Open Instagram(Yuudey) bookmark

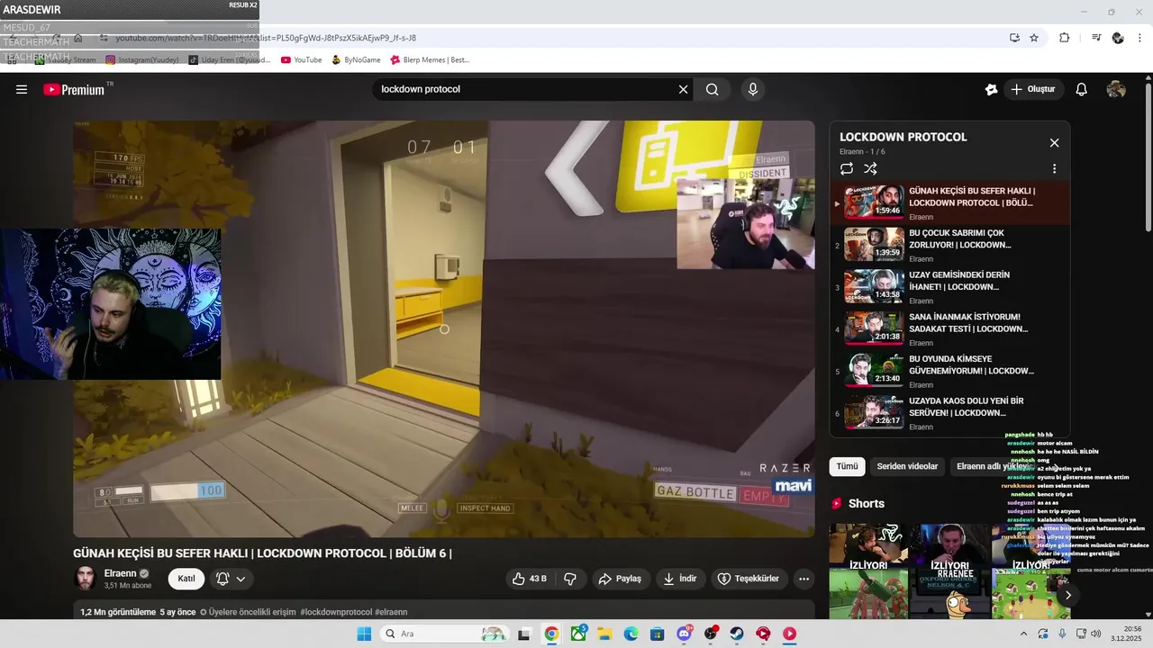(142, 60)
